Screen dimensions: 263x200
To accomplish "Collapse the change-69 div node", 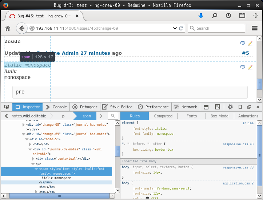I will point(24,134).
